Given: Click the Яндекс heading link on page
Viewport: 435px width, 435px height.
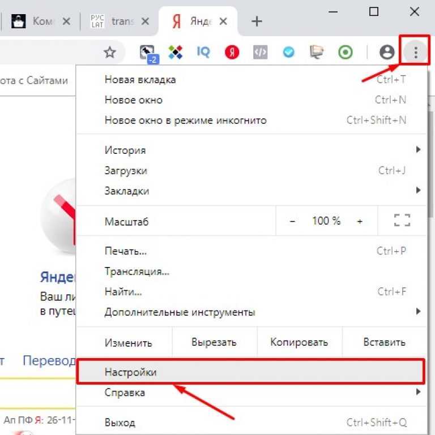Looking at the screenshot, I should [x=58, y=277].
